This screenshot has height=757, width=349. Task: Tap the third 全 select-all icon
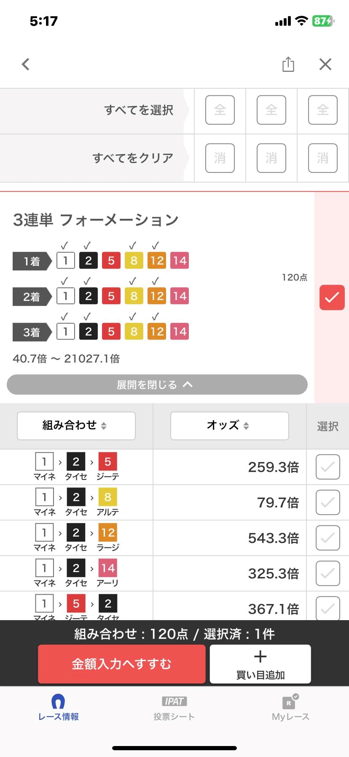click(x=322, y=110)
